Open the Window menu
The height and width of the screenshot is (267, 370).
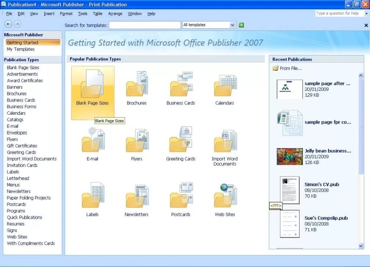pyautogui.click(x=135, y=14)
